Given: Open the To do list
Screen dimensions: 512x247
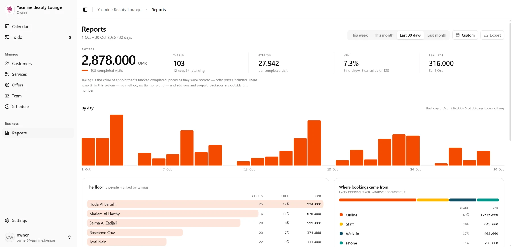Looking at the screenshot, I should [38, 37].
